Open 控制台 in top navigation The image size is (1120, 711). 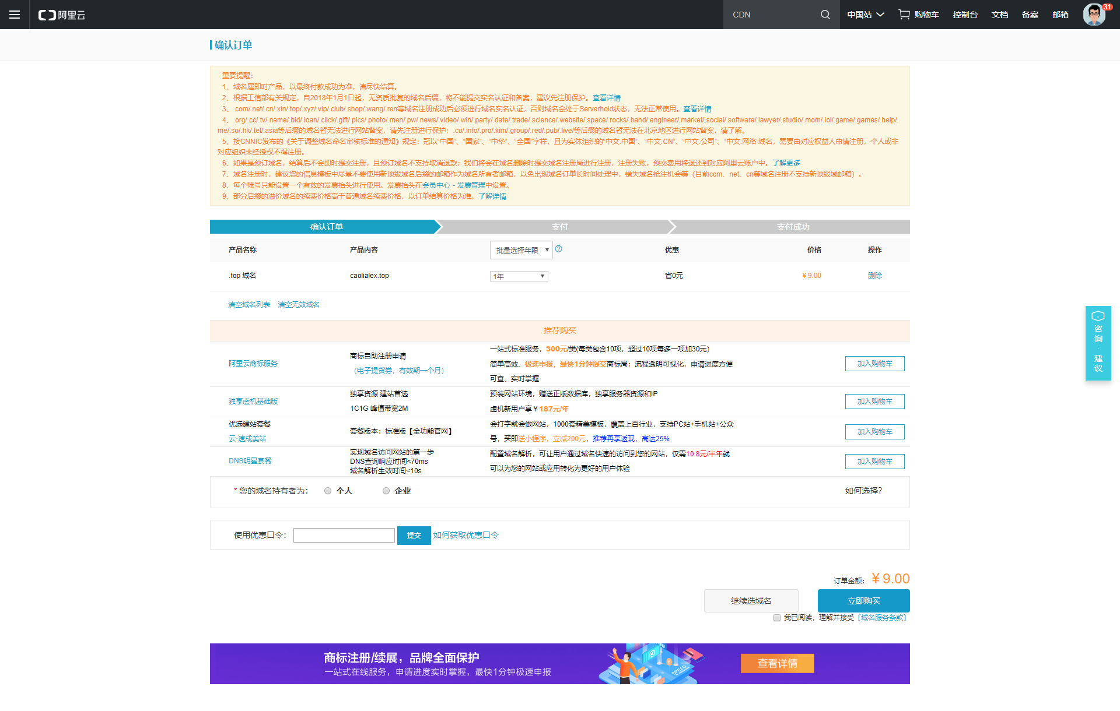(965, 15)
